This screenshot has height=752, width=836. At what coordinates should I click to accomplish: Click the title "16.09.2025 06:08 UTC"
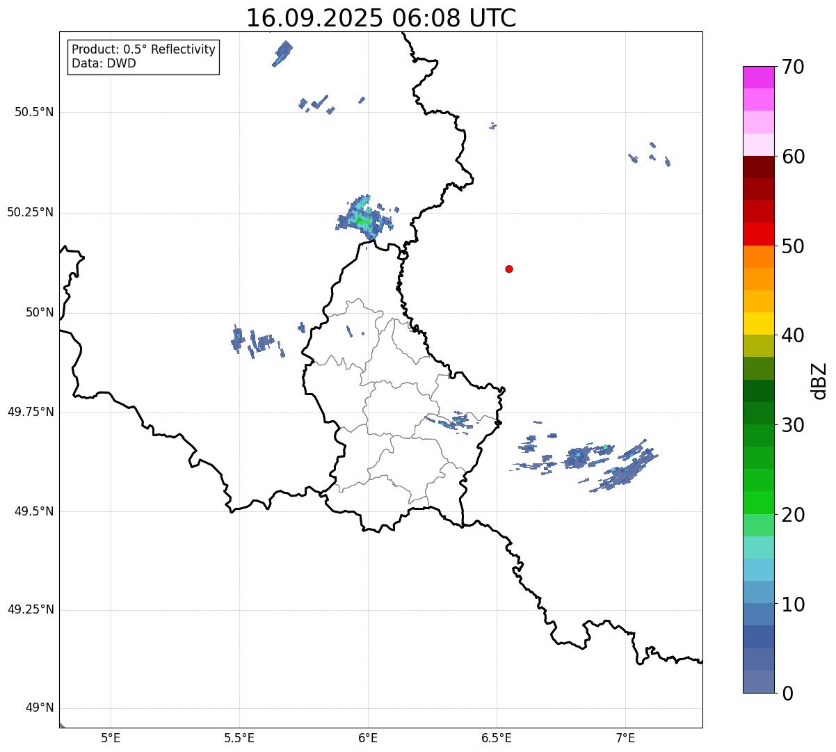(381, 17)
